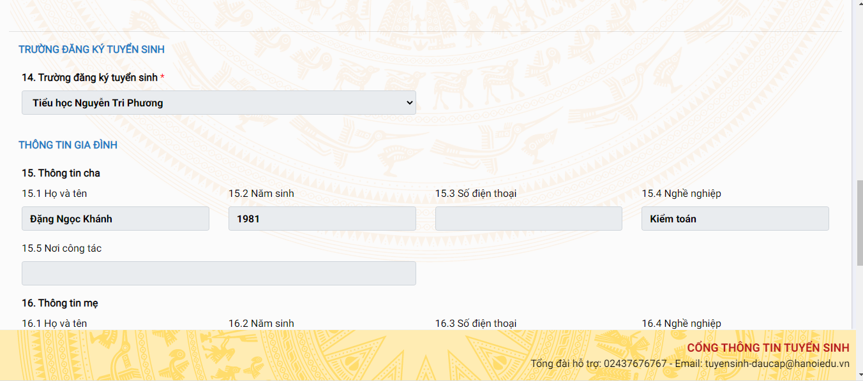This screenshot has height=381, width=863.
Task: Focus the empty father's Số điện thoại field
Action: pos(529,219)
